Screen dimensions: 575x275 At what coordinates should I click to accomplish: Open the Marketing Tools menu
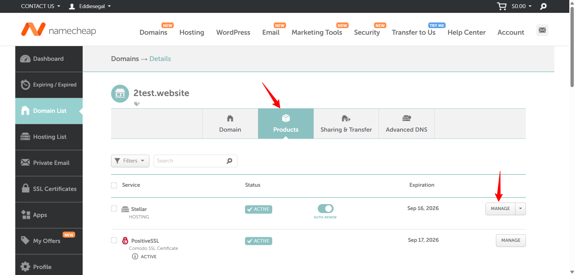[x=317, y=32]
